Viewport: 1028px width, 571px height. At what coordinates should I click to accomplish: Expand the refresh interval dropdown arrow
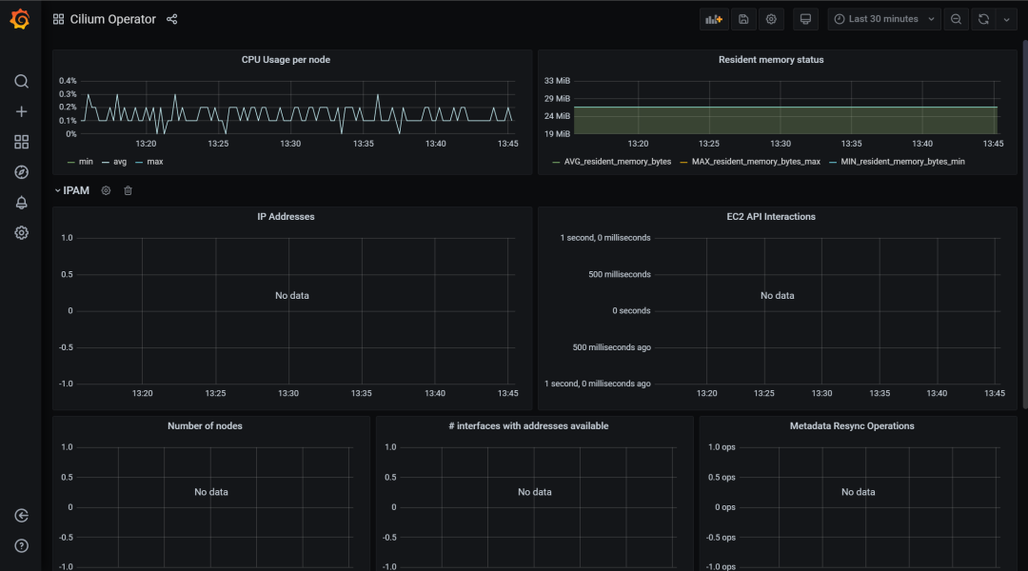pos(1006,19)
